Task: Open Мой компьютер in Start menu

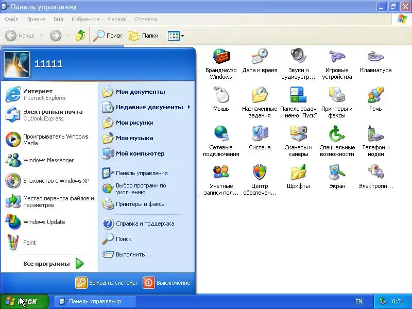Action: click(x=147, y=153)
